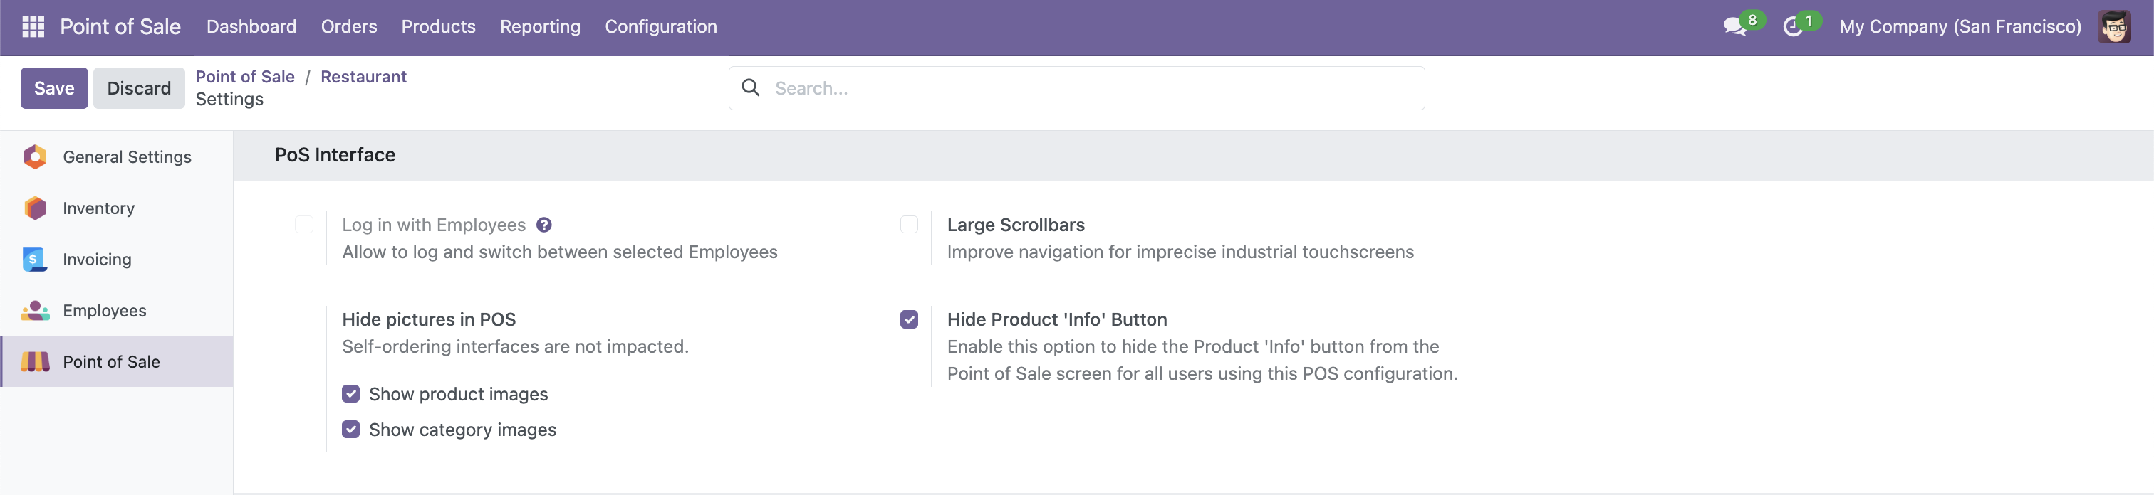2154x495 pixels.
Task: Click the Log in with Employees help icon
Action: click(543, 225)
